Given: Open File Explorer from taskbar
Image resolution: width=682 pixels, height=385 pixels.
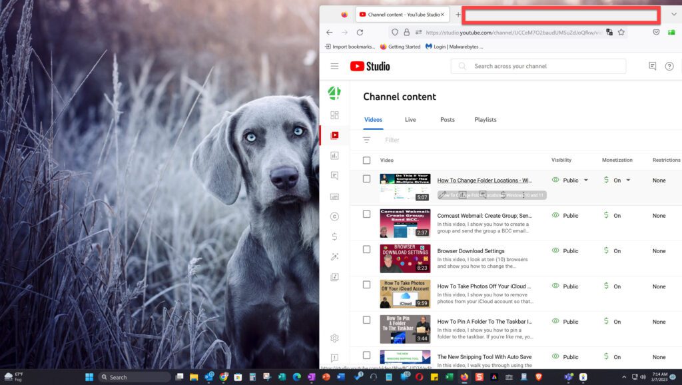Looking at the screenshot, I should click(194, 377).
